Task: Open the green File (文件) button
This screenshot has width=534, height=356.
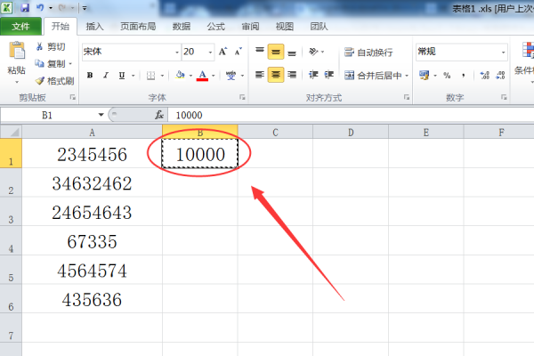Action: coord(21,27)
